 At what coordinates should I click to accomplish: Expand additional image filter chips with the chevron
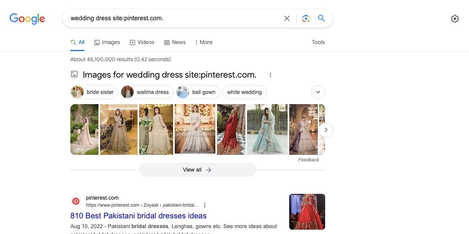coord(318,92)
